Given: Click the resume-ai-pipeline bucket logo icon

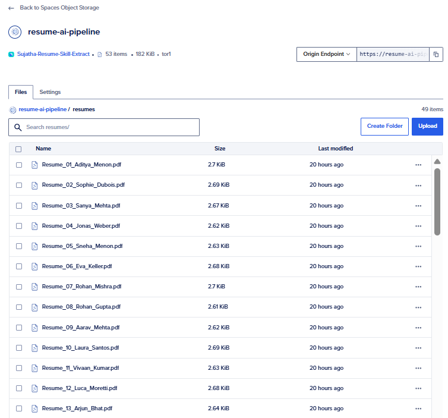Looking at the screenshot, I should (15, 32).
